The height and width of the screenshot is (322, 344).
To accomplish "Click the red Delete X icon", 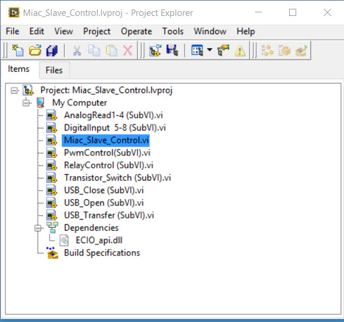I will 127,51.
